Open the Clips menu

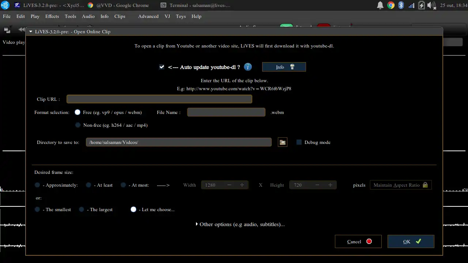click(x=120, y=16)
